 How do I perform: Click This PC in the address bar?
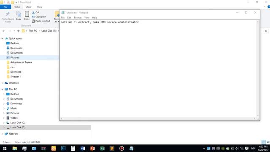point(33,31)
